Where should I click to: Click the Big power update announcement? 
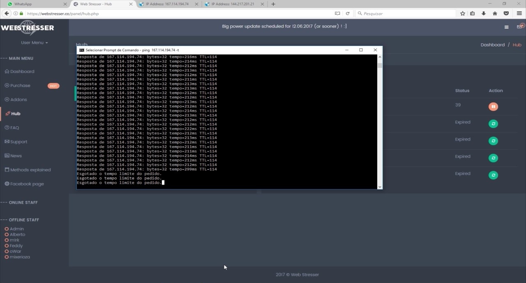[x=284, y=26]
